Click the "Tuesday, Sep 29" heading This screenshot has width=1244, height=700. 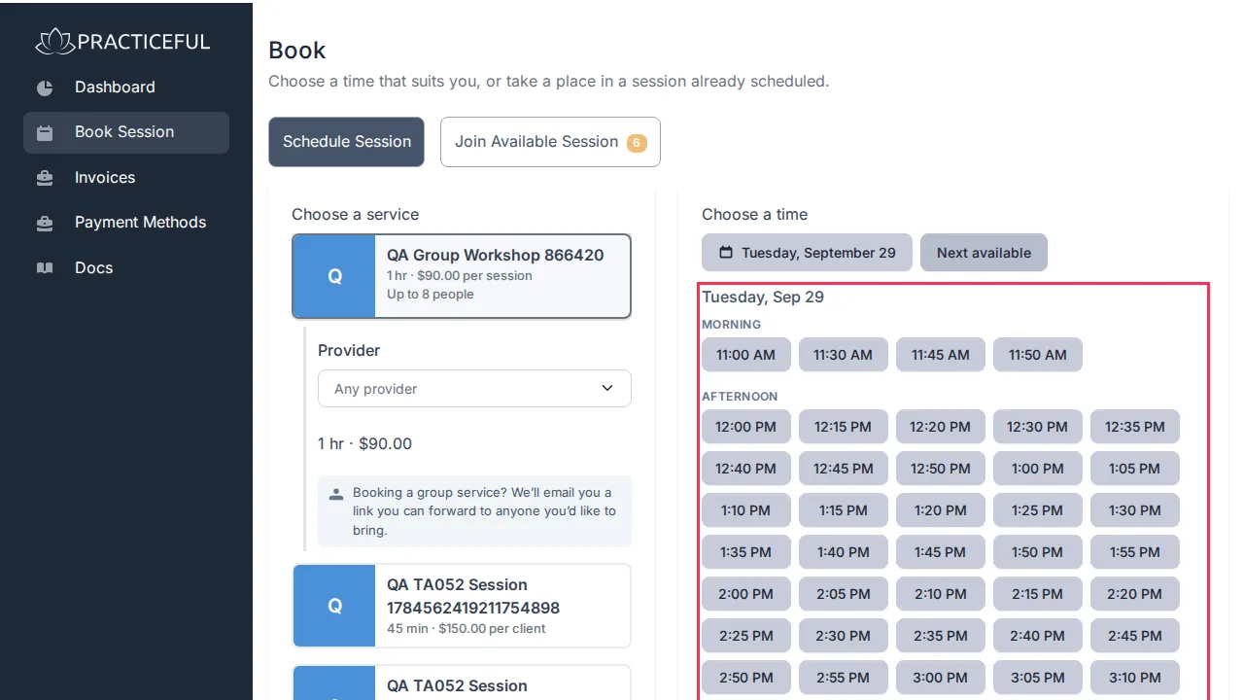(763, 297)
